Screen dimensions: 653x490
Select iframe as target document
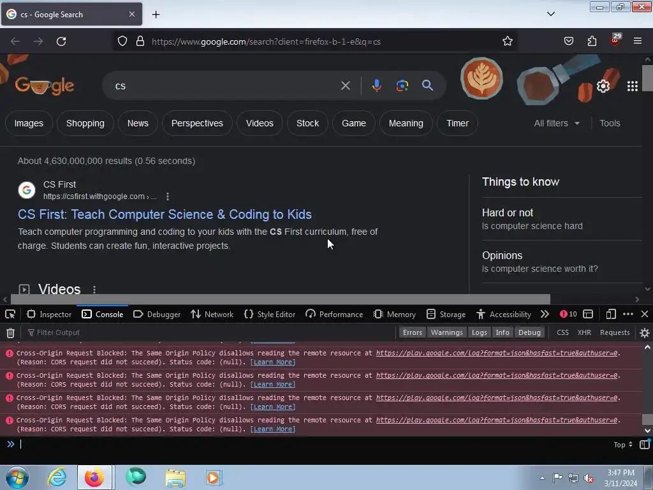587,314
